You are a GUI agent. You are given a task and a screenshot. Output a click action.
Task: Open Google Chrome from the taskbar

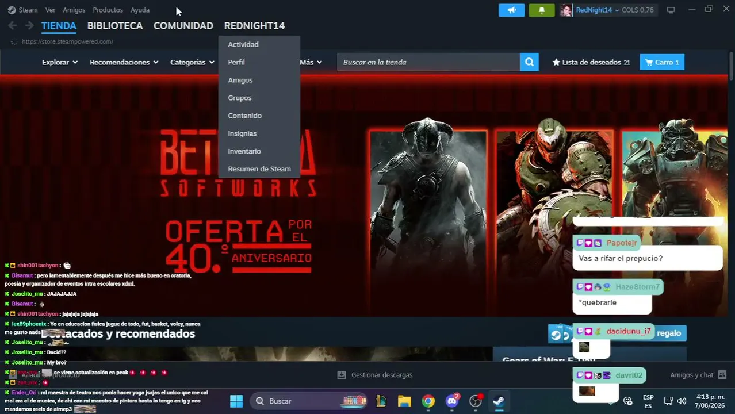tap(428, 401)
